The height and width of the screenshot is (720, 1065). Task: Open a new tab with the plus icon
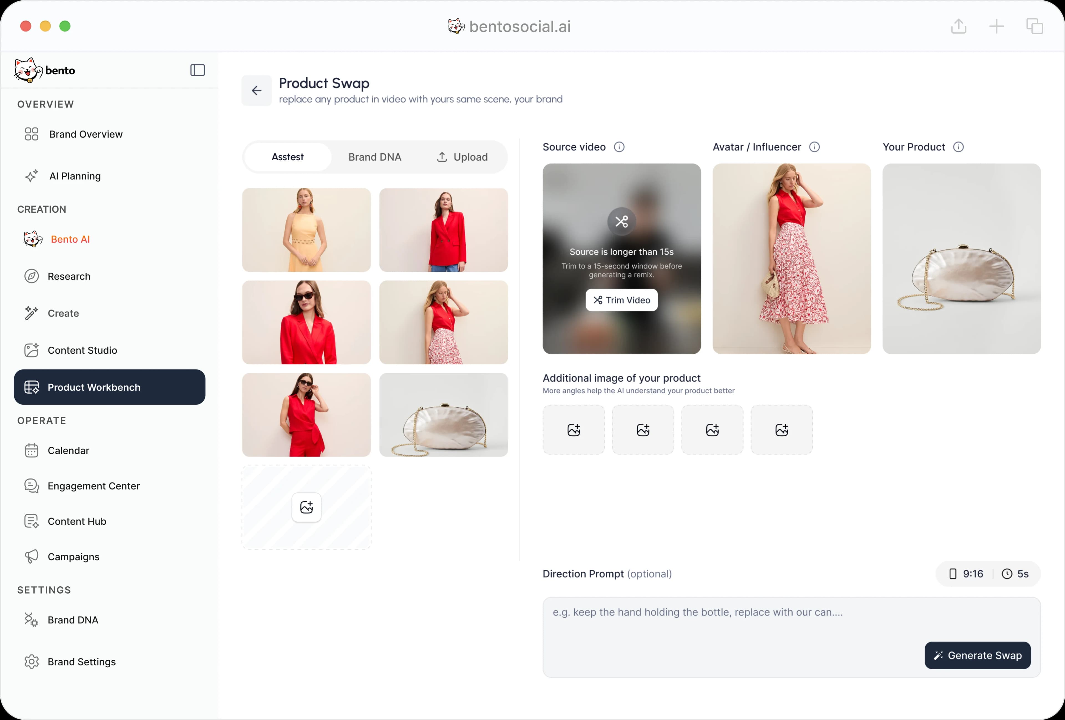(997, 26)
